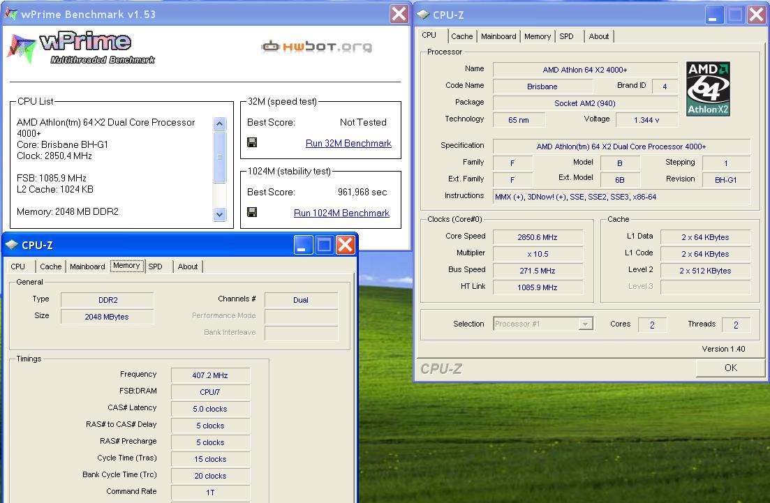Switch to Memory tab in right CPU-Z window
This screenshot has width=770, height=503.
tap(538, 36)
